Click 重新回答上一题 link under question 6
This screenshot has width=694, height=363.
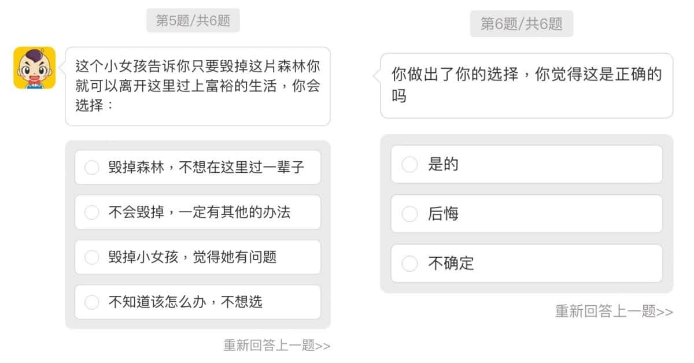tap(614, 312)
